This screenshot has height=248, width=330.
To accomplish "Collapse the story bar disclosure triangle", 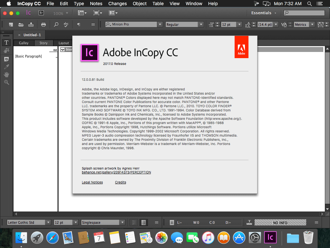I will coord(63,50).
